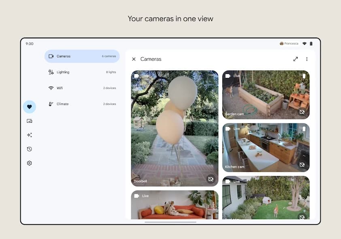Select the Automations sparkle icon
Viewport: 341px width, 239px height.
pyautogui.click(x=29, y=135)
